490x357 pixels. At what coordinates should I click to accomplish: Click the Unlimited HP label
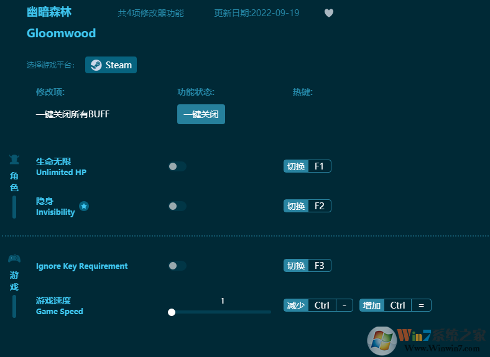(x=61, y=172)
